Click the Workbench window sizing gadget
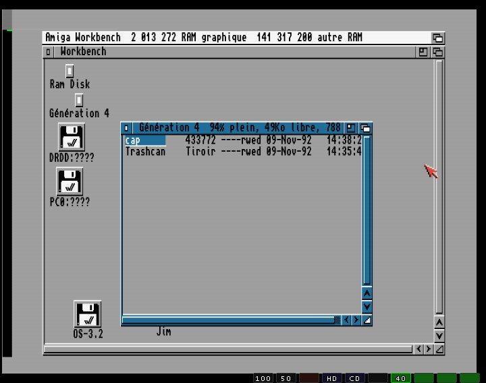The height and width of the screenshot is (383, 486). coord(439,349)
